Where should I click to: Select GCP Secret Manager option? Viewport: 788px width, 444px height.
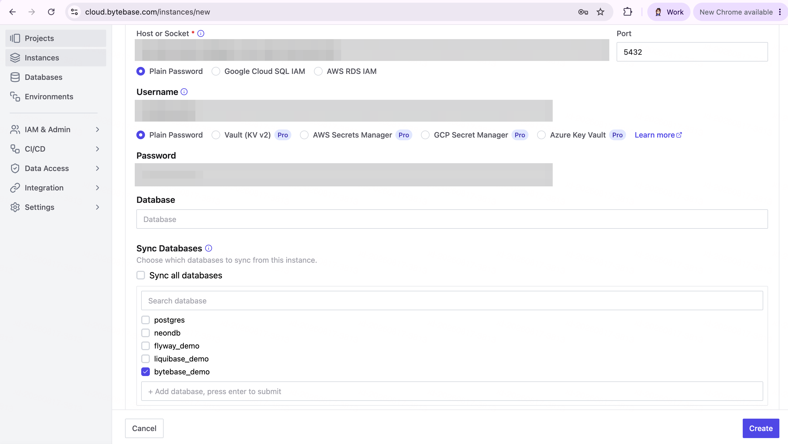click(x=425, y=135)
